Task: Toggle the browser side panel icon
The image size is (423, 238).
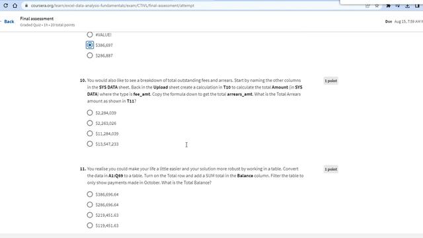Action: (417, 5)
